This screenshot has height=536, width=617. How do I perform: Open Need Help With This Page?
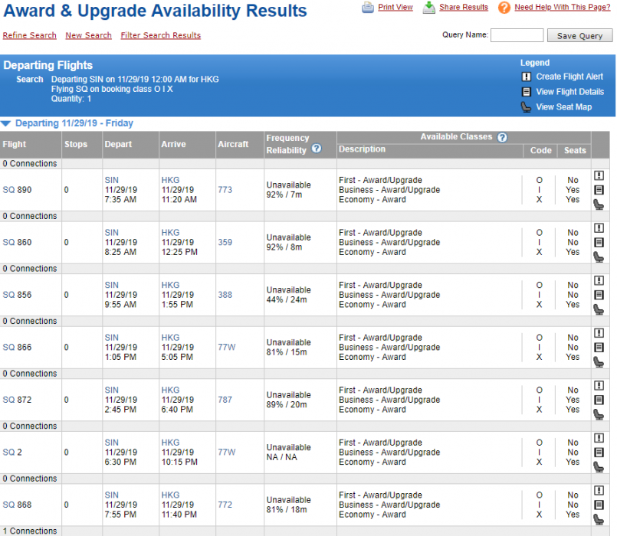[x=562, y=7]
